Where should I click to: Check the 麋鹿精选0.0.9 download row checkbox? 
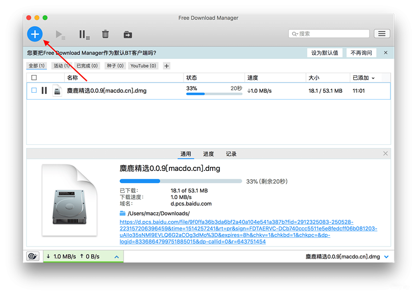tap(34, 91)
